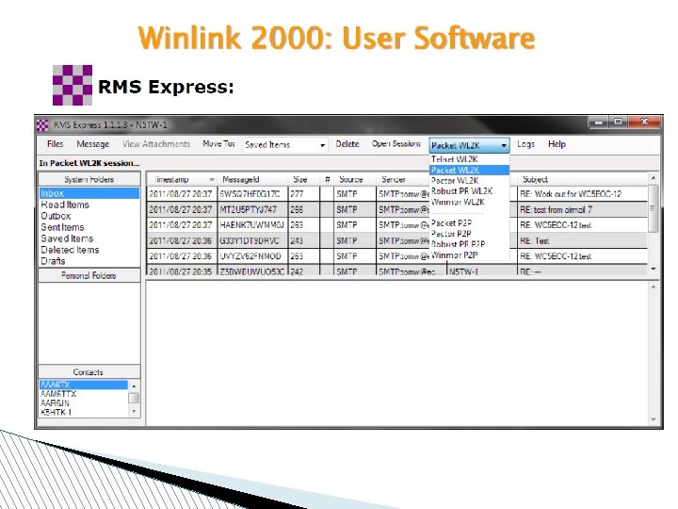Open the Help menu
Image resolution: width=678 pixels, height=509 pixels.
pos(557,144)
